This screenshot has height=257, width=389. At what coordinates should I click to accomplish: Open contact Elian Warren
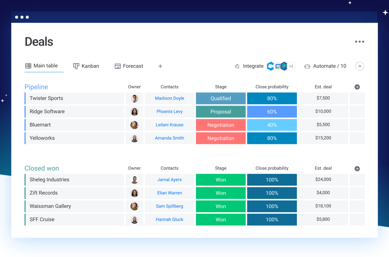[170, 193]
